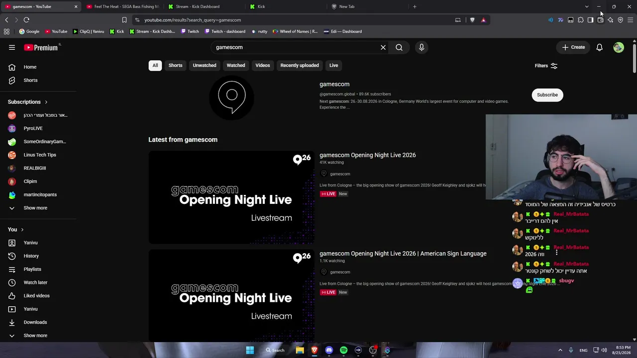Open the YouTube account avatar menu
The image size is (637, 358).
pyautogui.click(x=619, y=47)
